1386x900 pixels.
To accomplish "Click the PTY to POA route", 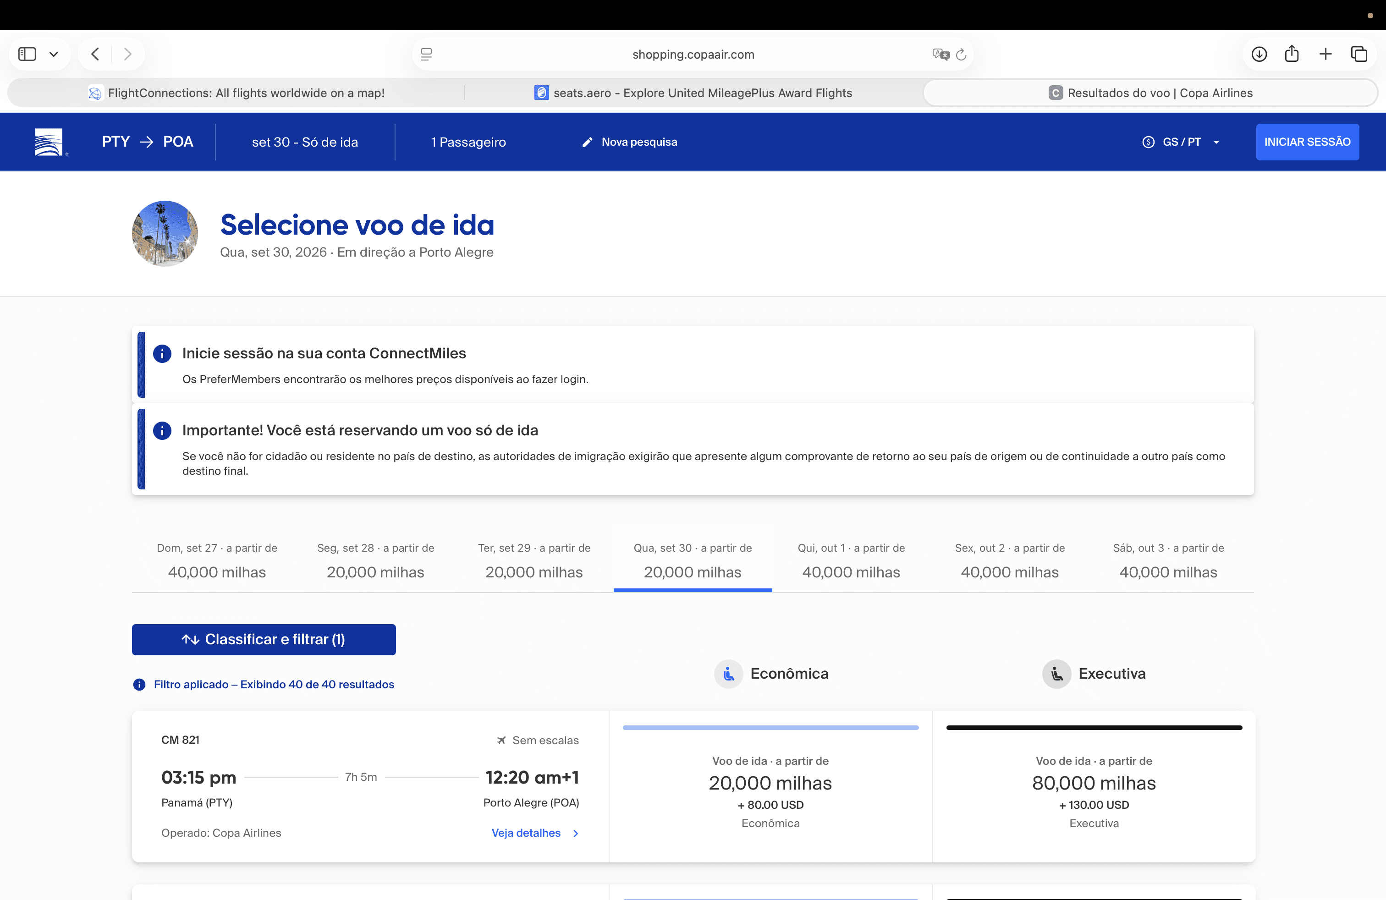I will pyautogui.click(x=147, y=142).
